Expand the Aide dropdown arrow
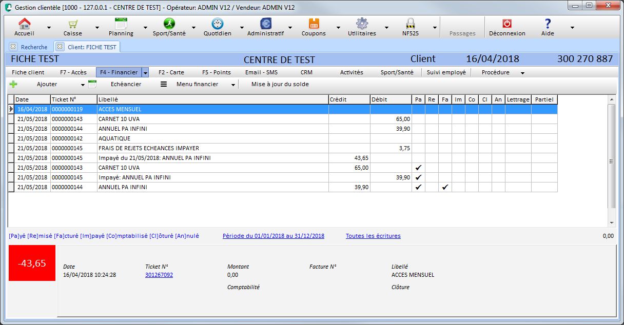 pyautogui.click(x=572, y=28)
